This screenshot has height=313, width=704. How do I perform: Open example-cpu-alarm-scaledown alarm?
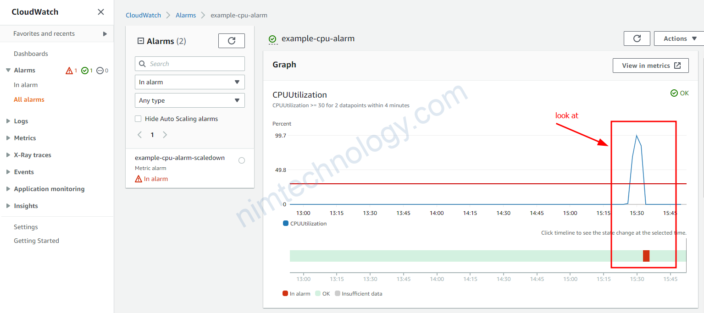coord(180,158)
